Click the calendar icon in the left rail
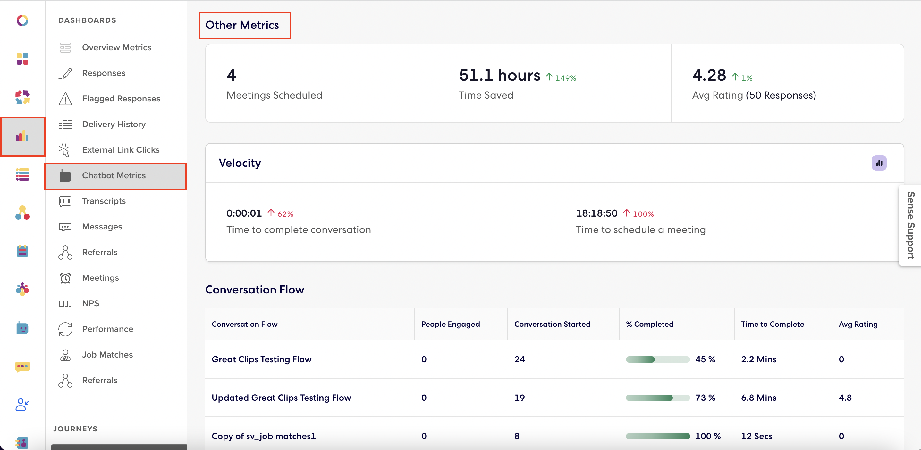This screenshot has width=921, height=450. point(22,251)
